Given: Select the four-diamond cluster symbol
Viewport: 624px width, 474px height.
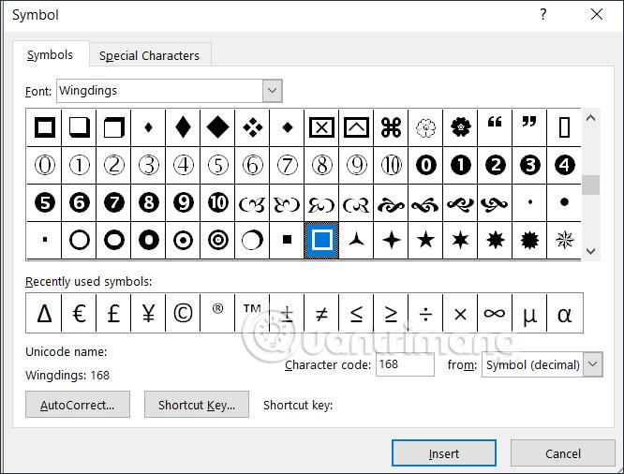Looking at the screenshot, I should (252, 127).
